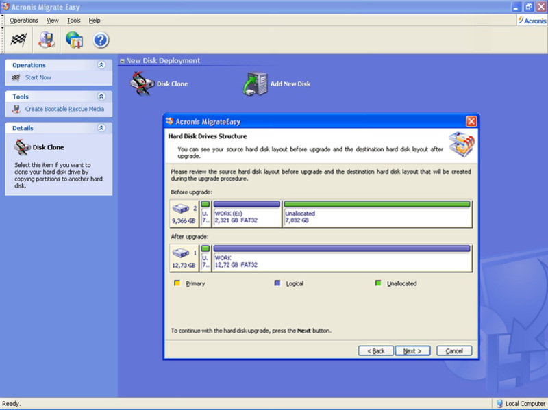Click the Start Now flag icon in Operations panel

(16, 77)
